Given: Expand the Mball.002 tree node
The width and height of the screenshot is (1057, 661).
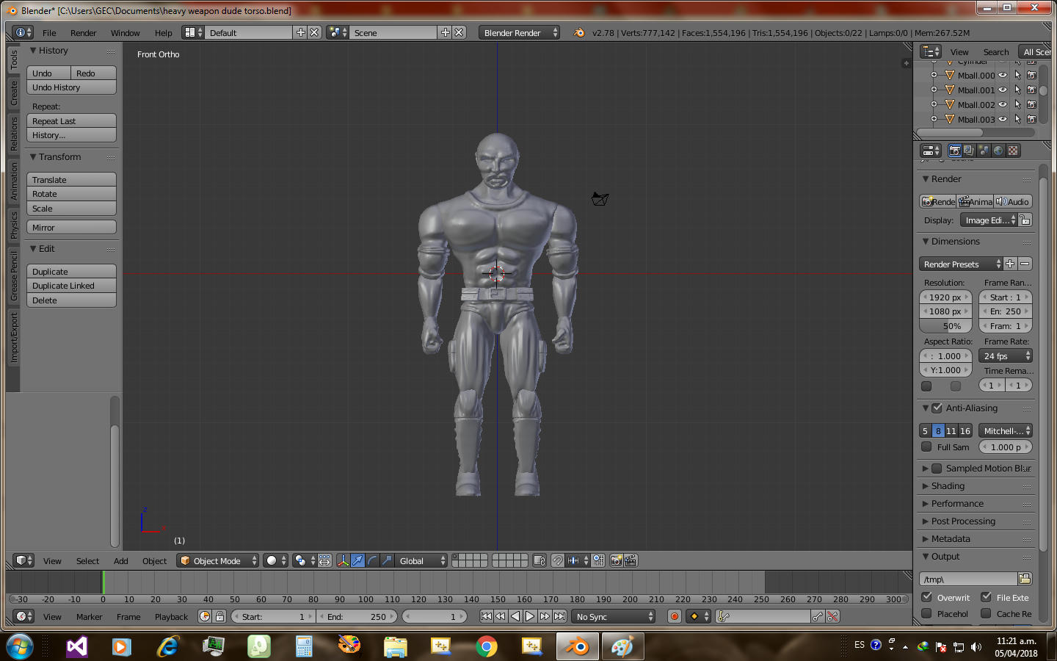Looking at the screenshot, I should pos(934,104).
